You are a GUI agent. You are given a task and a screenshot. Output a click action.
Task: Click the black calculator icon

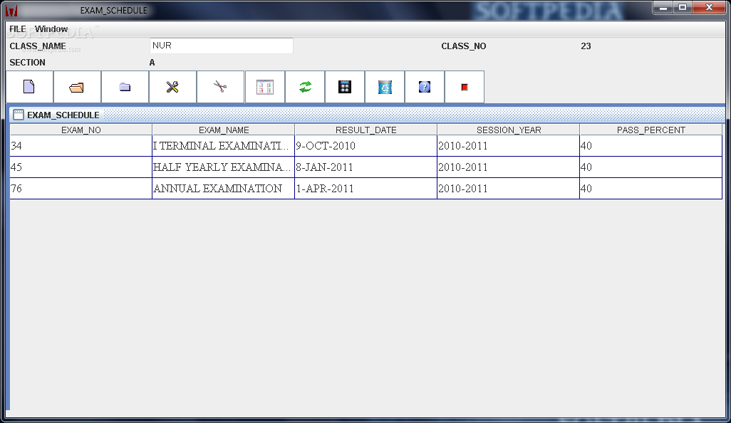pos(345,87)
